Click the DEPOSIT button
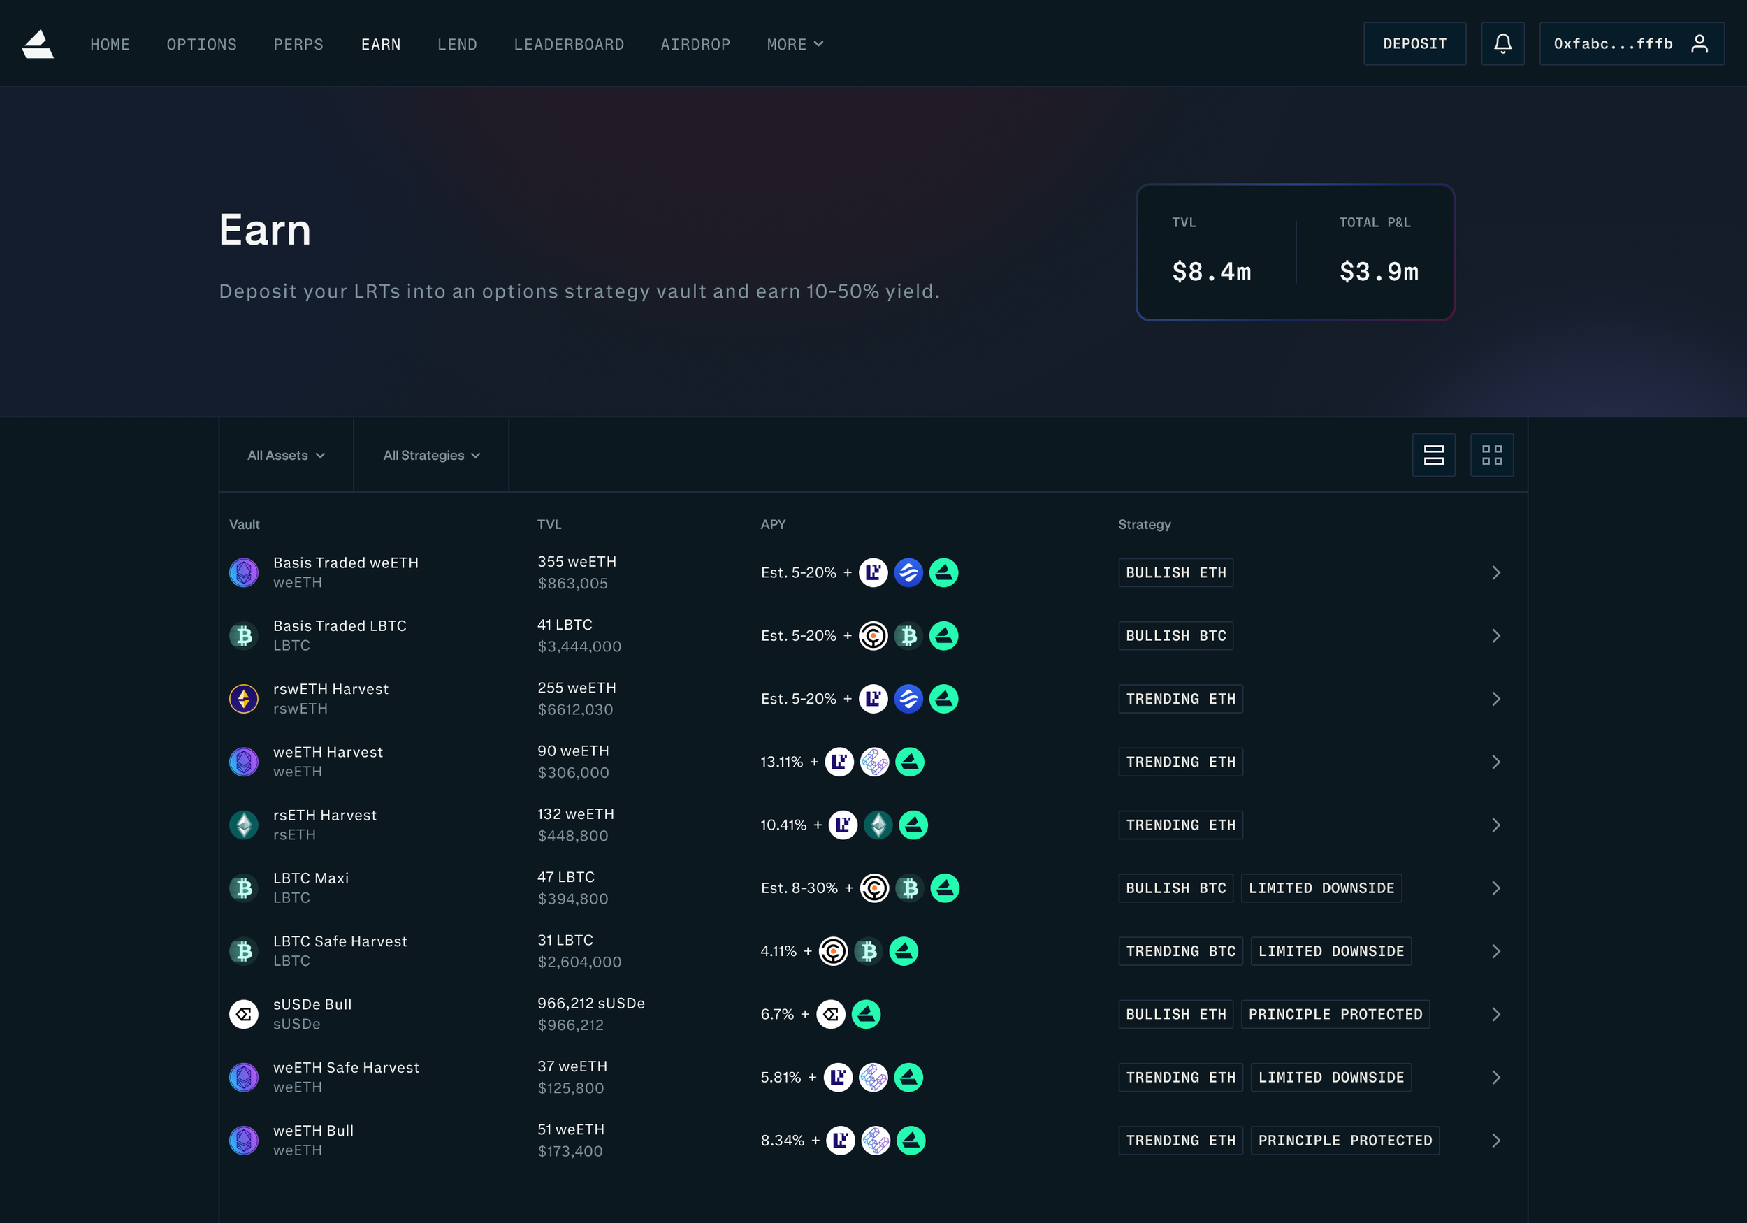1747x1223 pixels. pos(1414,43)
